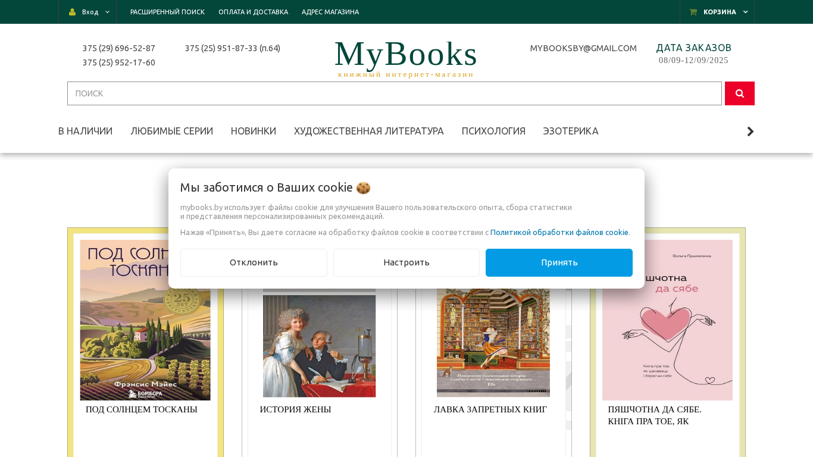Open Политикой обработки файлов cookie link

tap(559, 232)
